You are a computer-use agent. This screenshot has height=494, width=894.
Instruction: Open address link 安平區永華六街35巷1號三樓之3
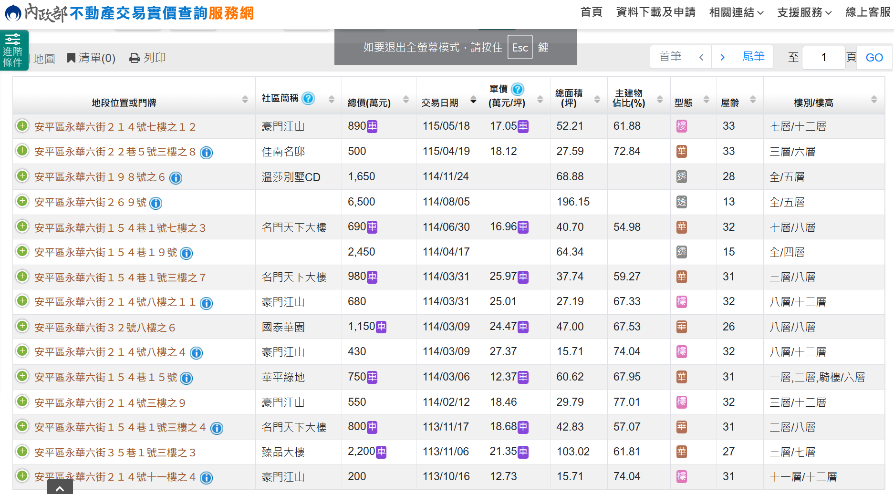[x=115, y=453]
